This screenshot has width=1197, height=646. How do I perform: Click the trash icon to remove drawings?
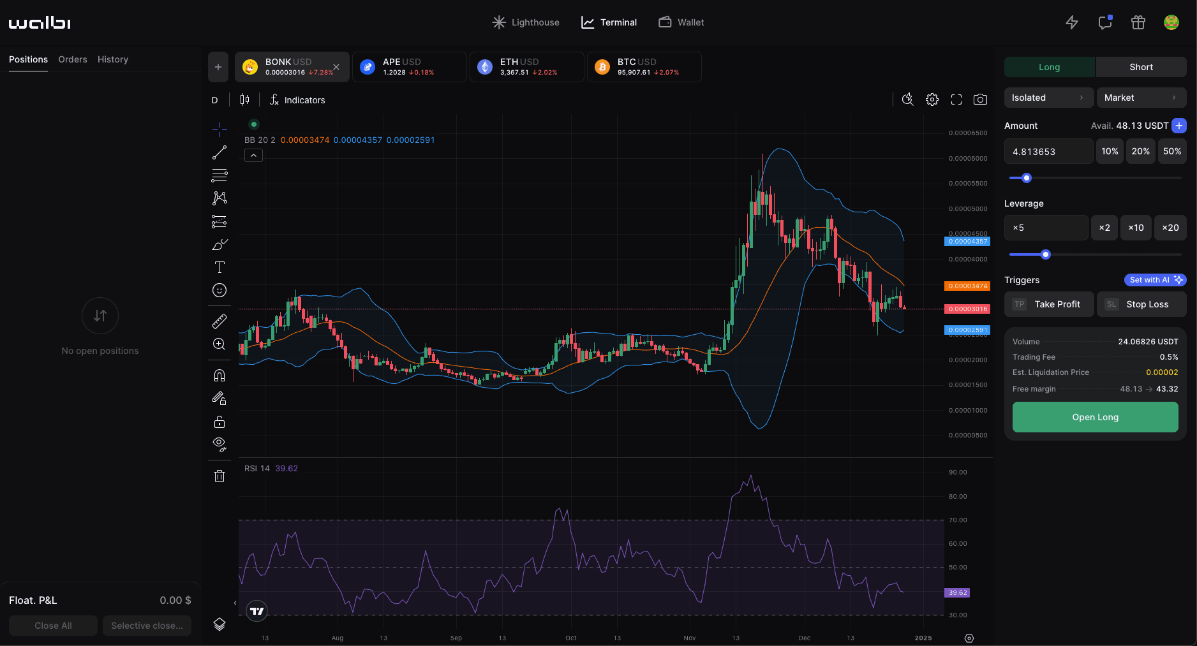coord(219,476)
